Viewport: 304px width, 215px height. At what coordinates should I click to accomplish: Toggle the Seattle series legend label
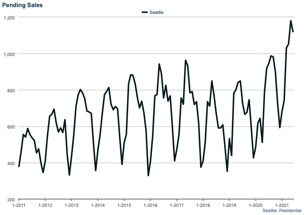pos(156,12)
